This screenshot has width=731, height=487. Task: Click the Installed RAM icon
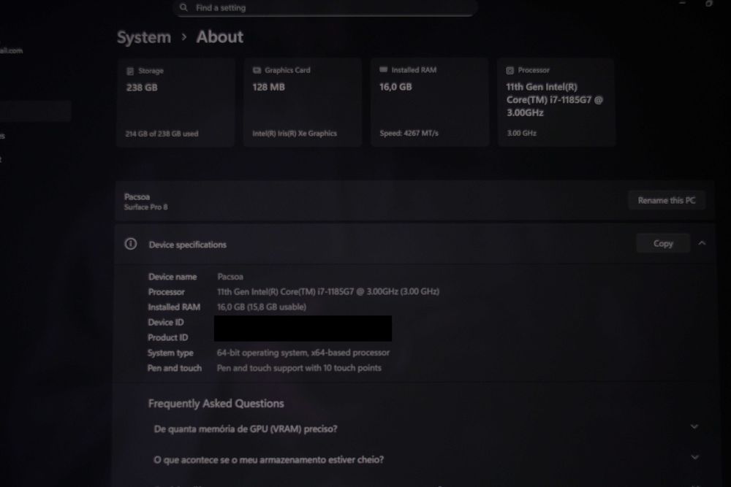click(383, 70)
